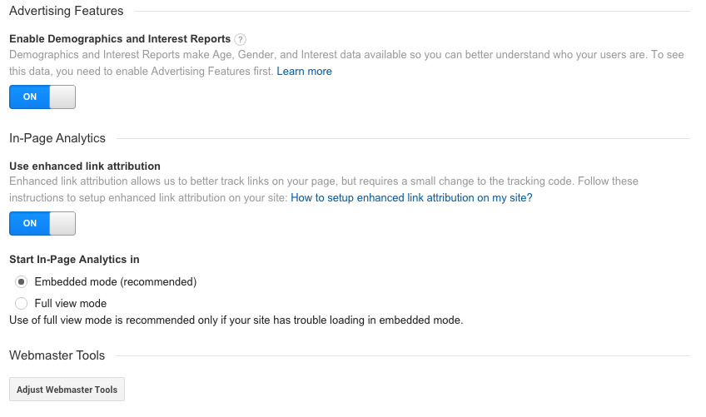The width and height of the screenshot is (706, 417).
Task: Choose the Full view mode radio button
Action: pos(22,304)
